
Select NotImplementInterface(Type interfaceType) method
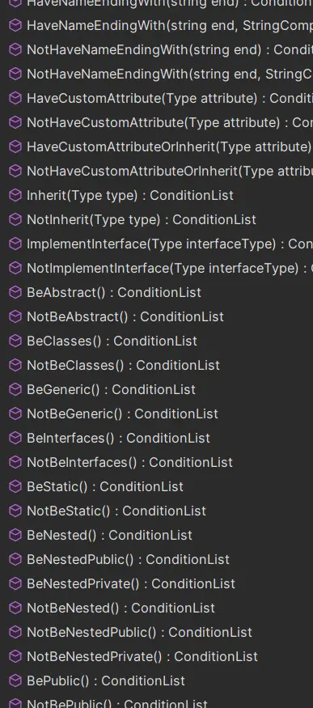pos(170,268)
